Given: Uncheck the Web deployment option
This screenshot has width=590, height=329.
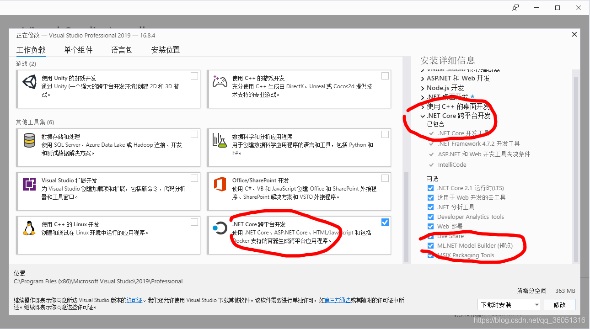Looking at the screenshot, I should pos(430,227).
